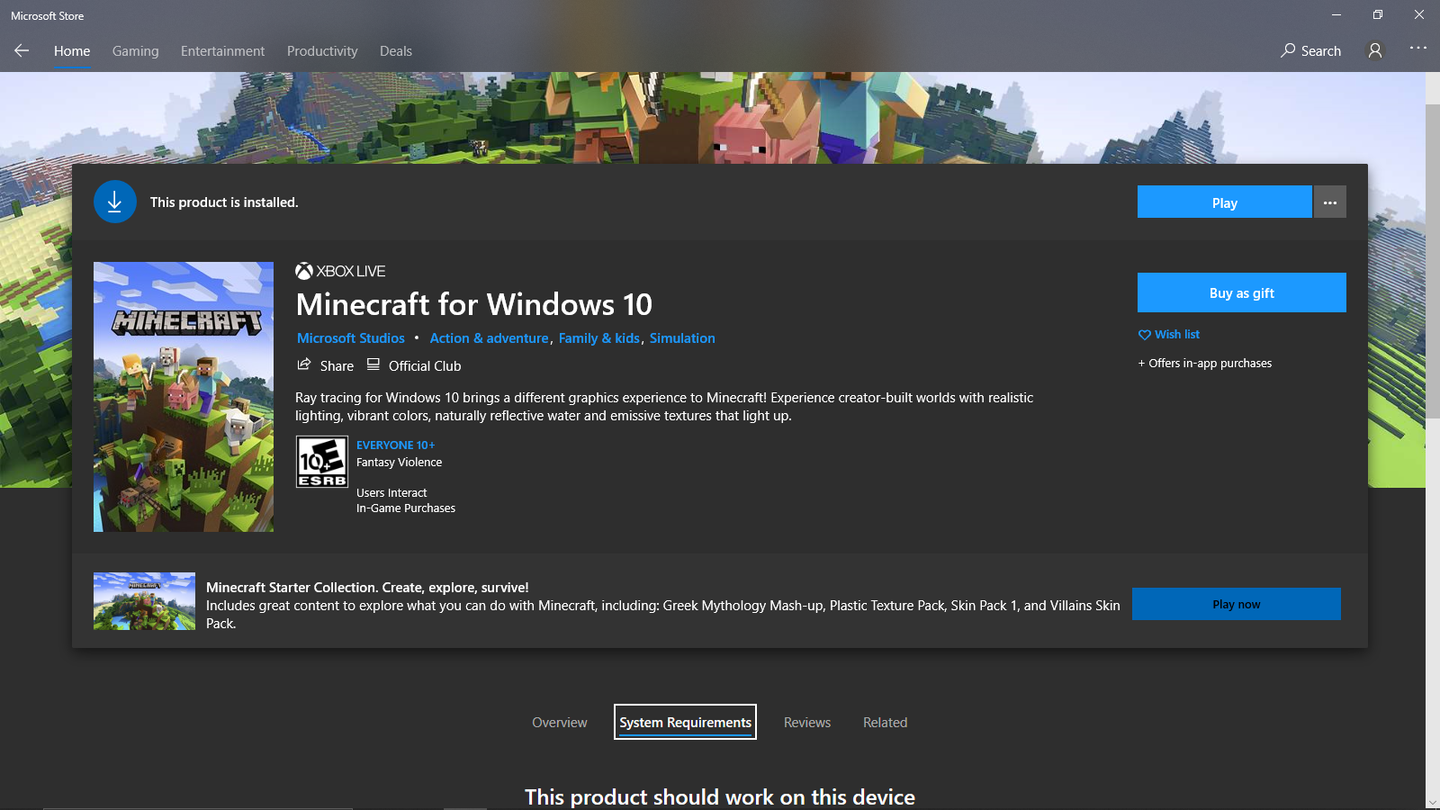The width and height of the screenshot is (1440, 810).
Task: Click the Offers in-app purchases text
Action: pyautogui.click(x=1205, y=364)
